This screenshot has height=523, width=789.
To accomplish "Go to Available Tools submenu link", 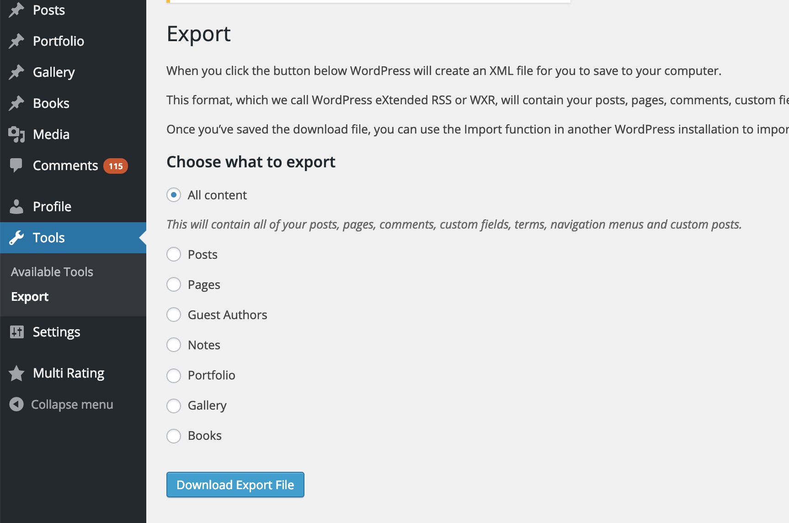I will coord(52,272).
